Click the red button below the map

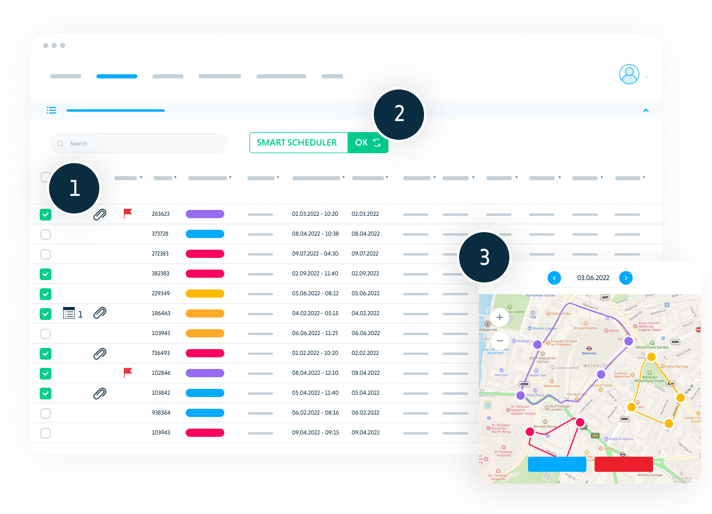pos(624,464)
